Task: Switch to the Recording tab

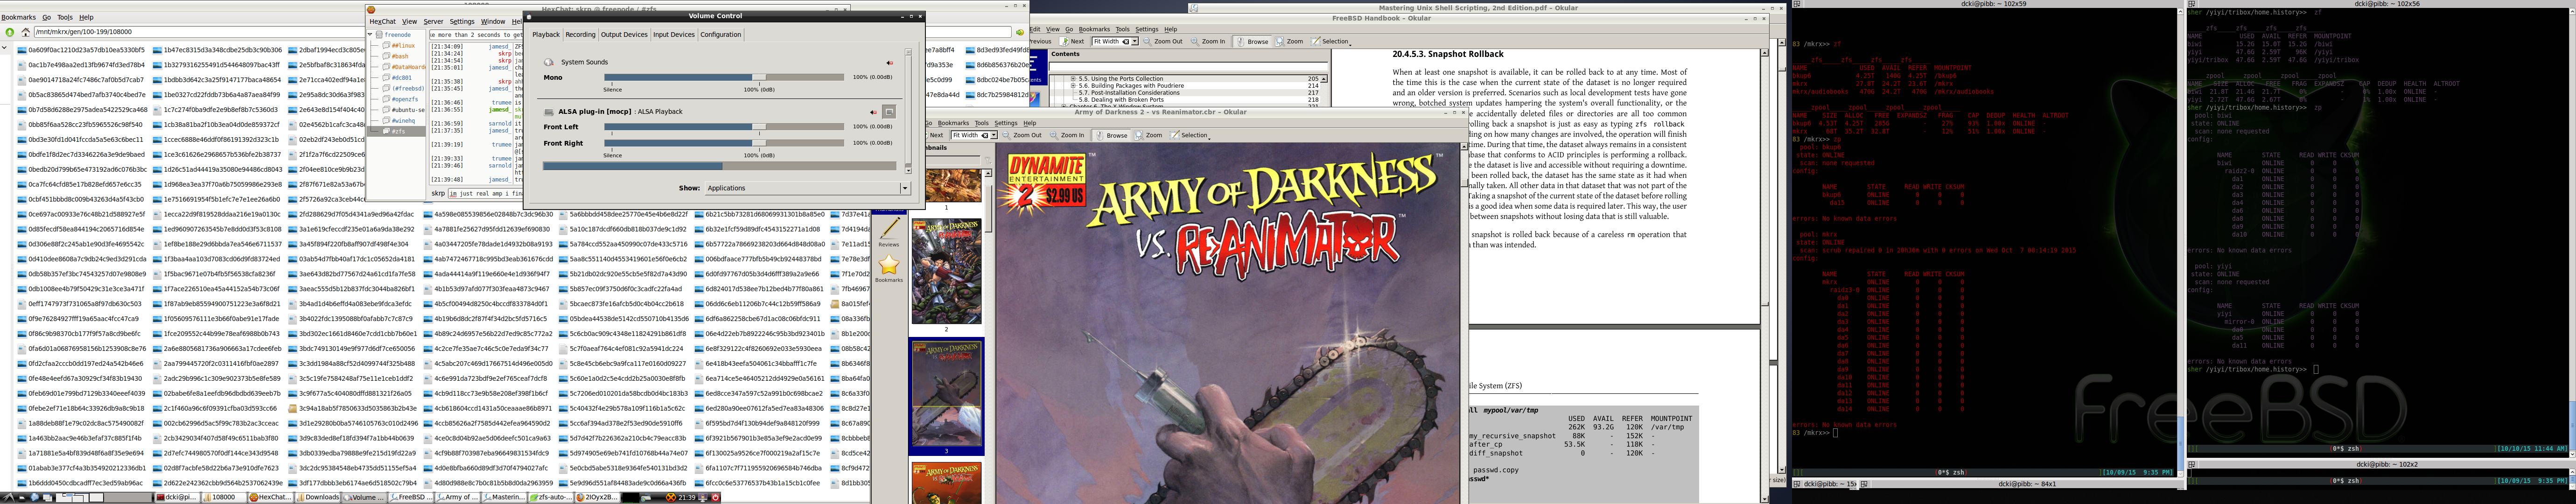Action: click(x=580, y=35)
